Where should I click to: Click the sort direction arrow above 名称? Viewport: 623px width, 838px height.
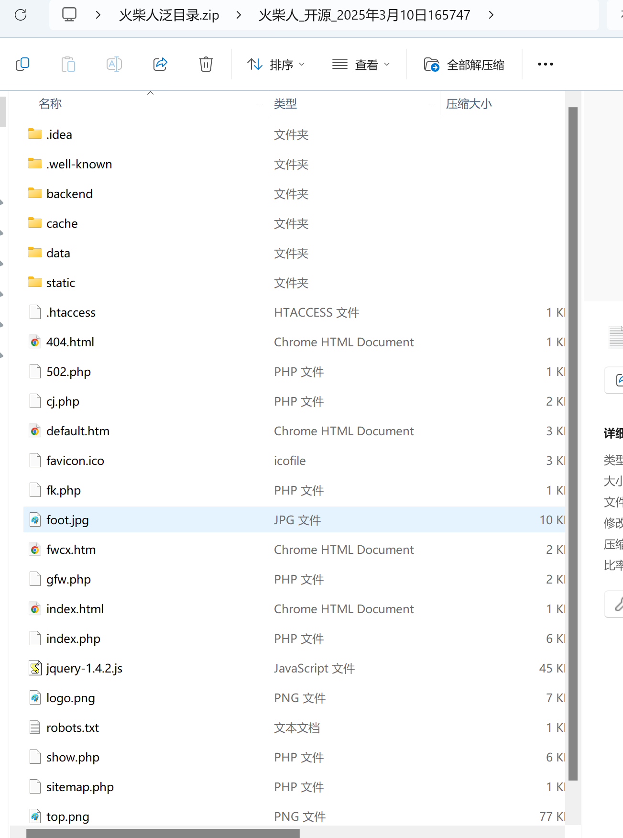click(x=150, y=93)
